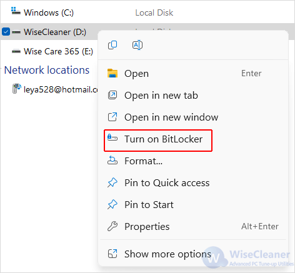Click the Rename icon in context menu
Viewport: 295px width, 273px height.
pyautogui.click(x=137, y=45)
